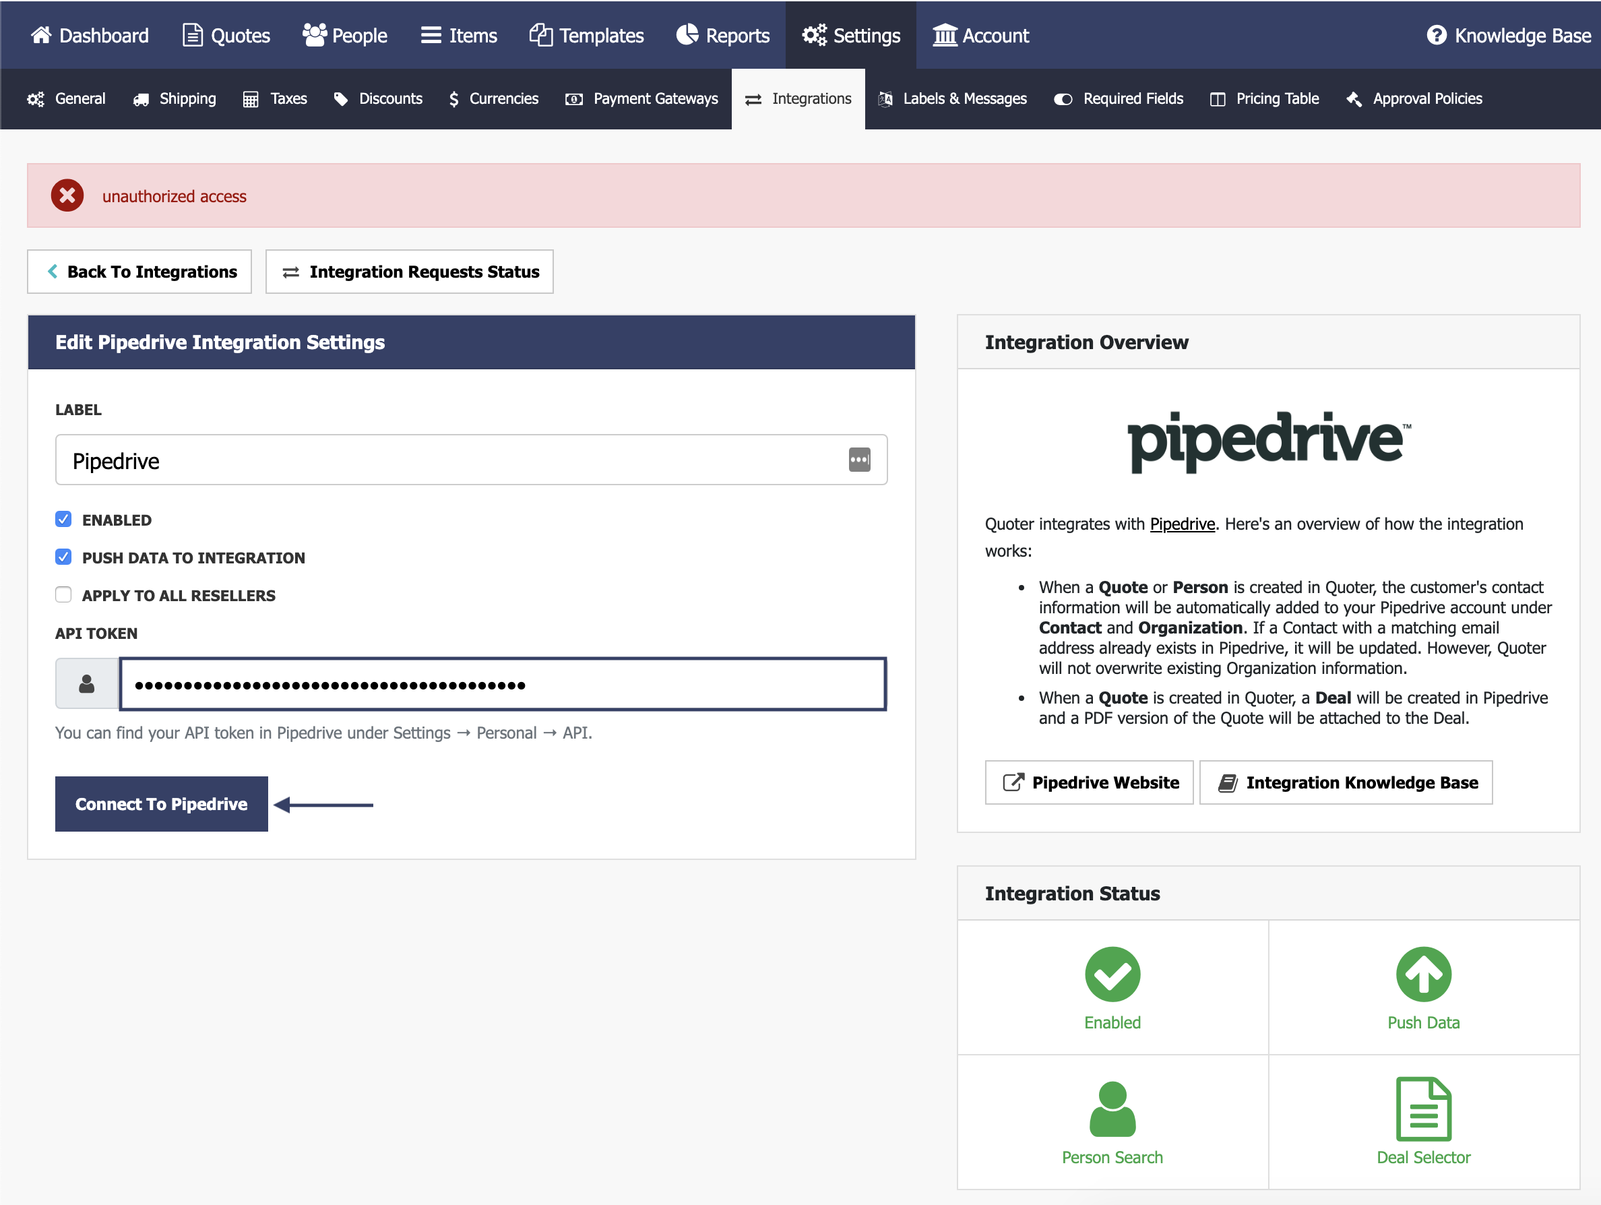
Task: Open the Pipedrive Website button
Action: pyautogui.click(x=1090, y=782)
